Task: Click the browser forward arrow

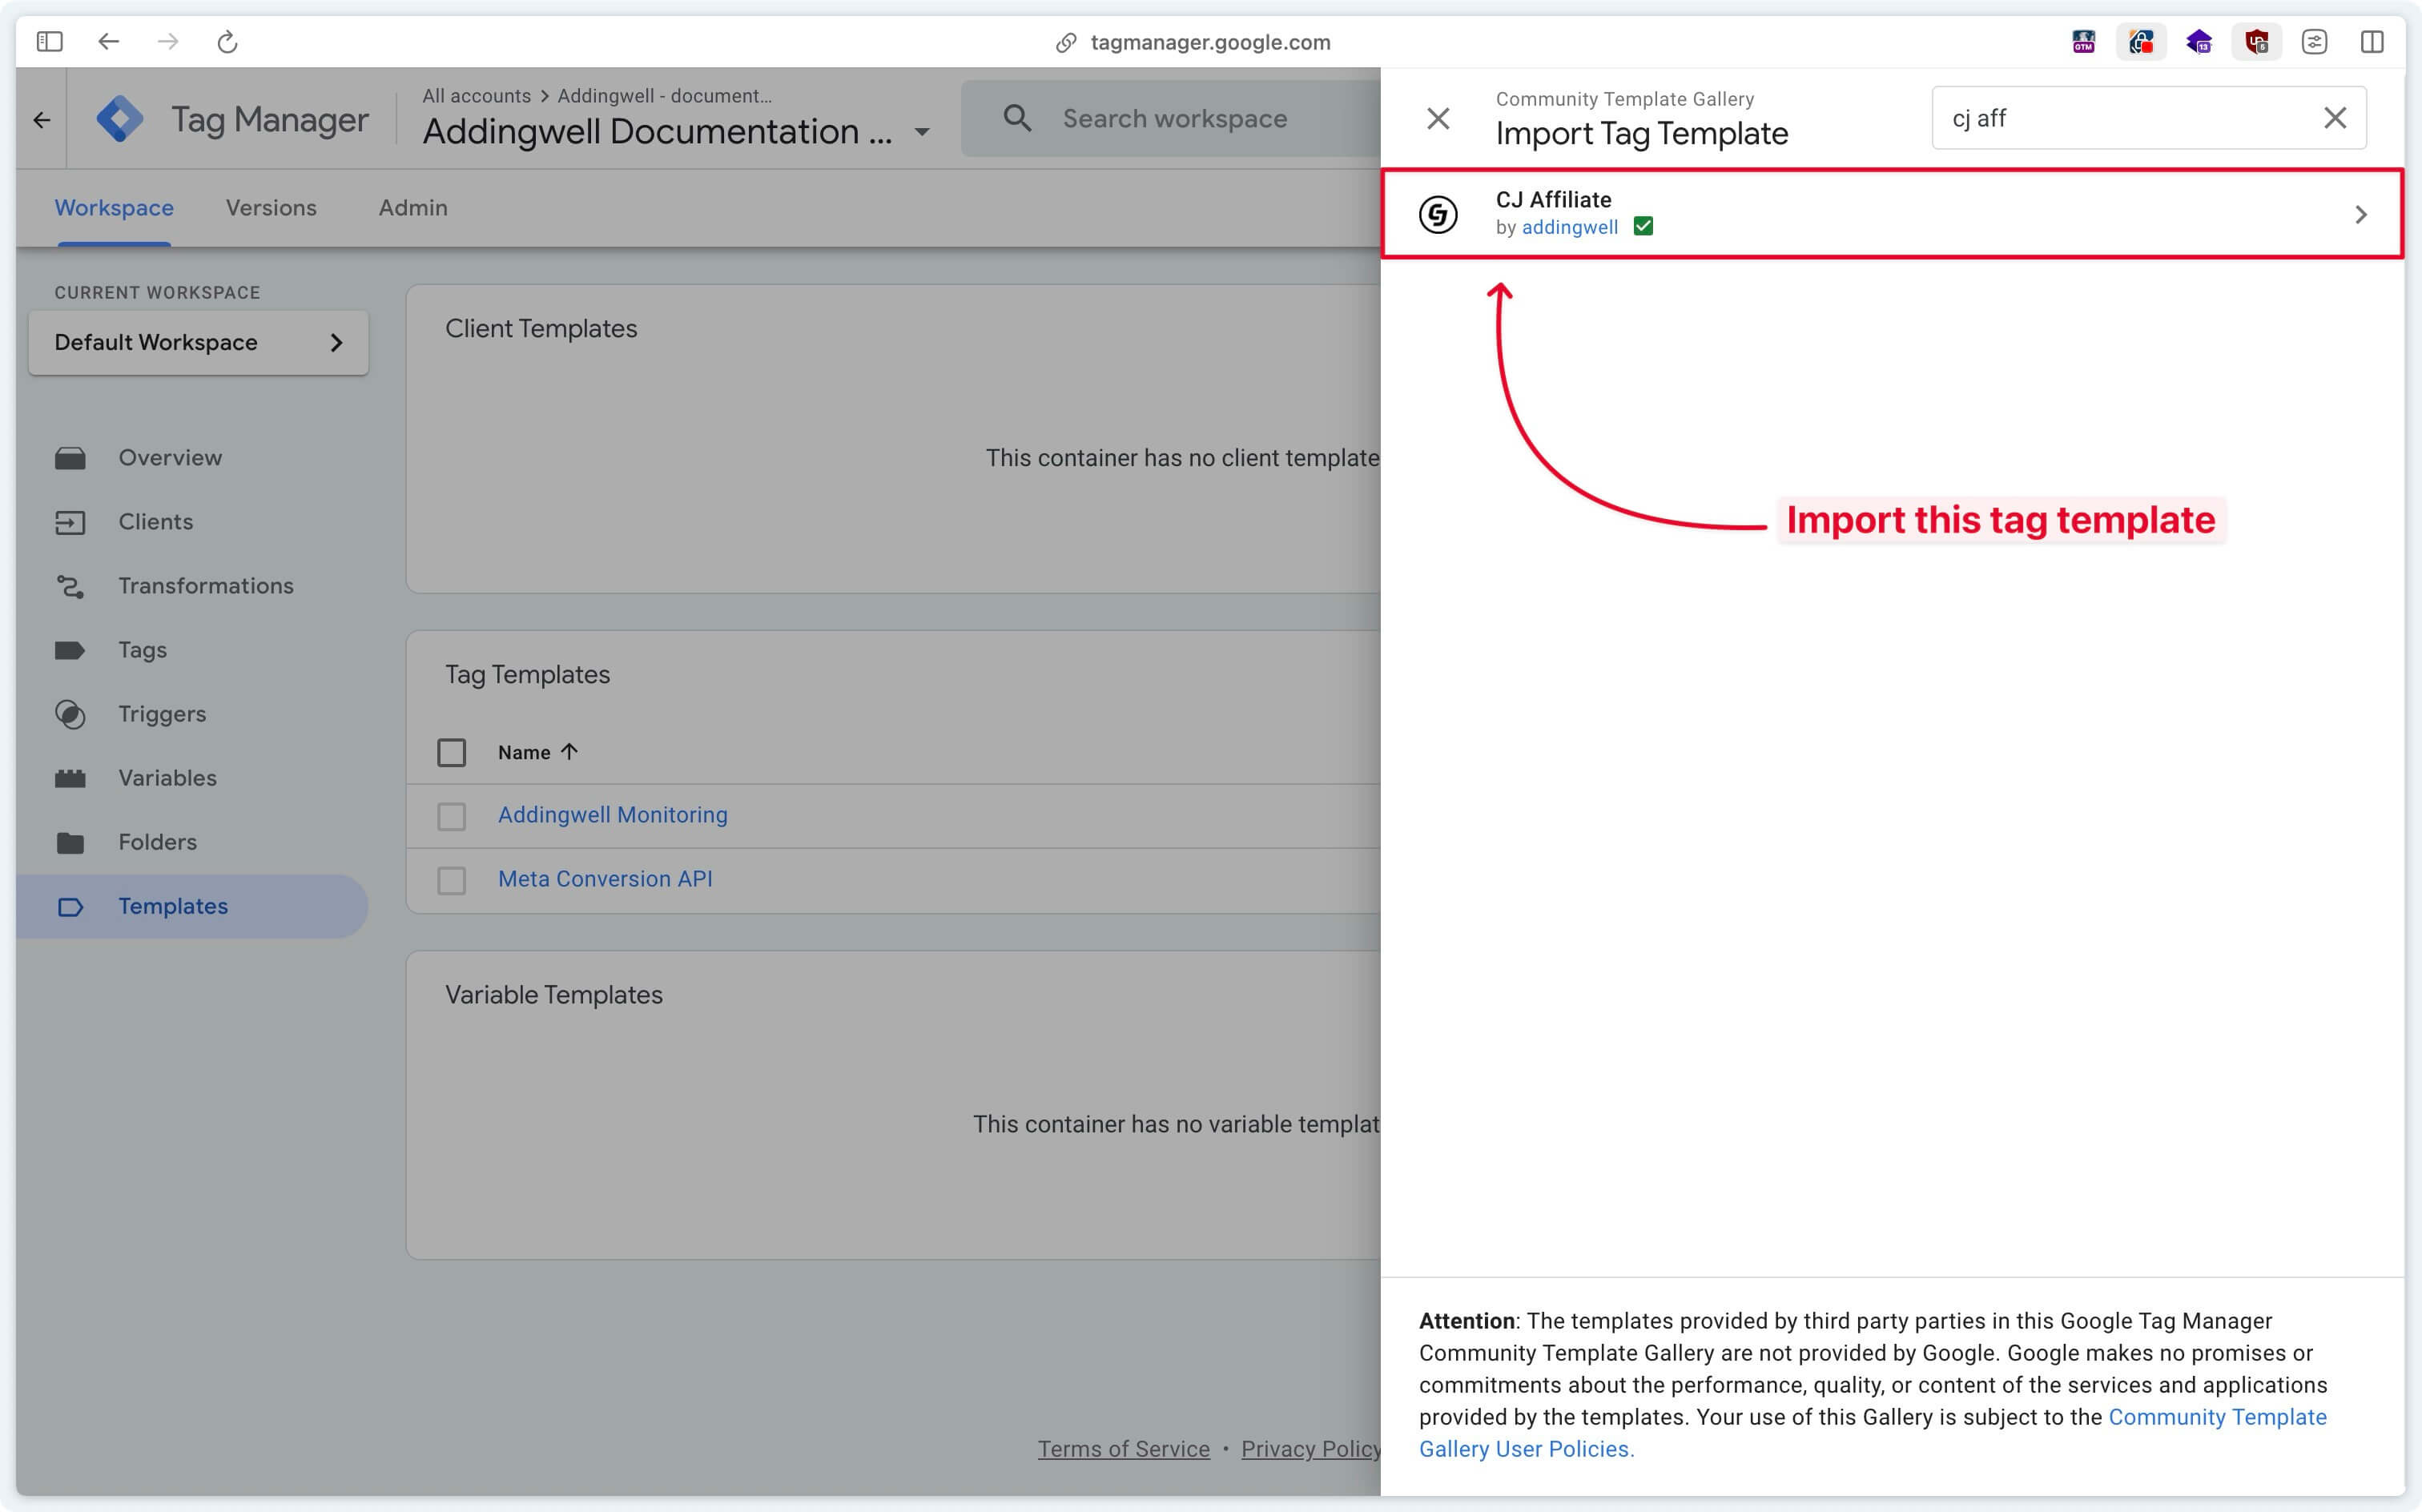Action: [x=168, y=41]
